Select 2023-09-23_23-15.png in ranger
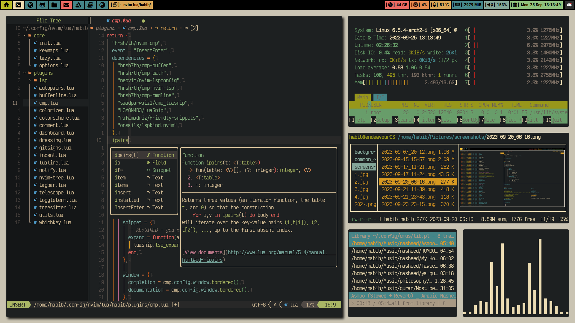Screen dimensions: 575x323 pos(417,204)
